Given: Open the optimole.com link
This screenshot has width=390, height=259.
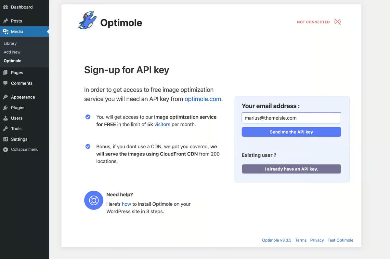Looking at the screenshot, I should click(203, 99).
